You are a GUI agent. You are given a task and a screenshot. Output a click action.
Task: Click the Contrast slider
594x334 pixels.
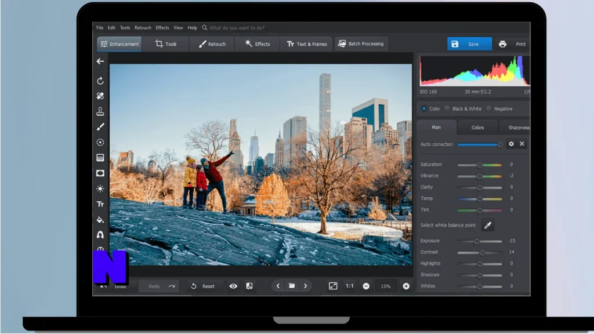point(480,253)
